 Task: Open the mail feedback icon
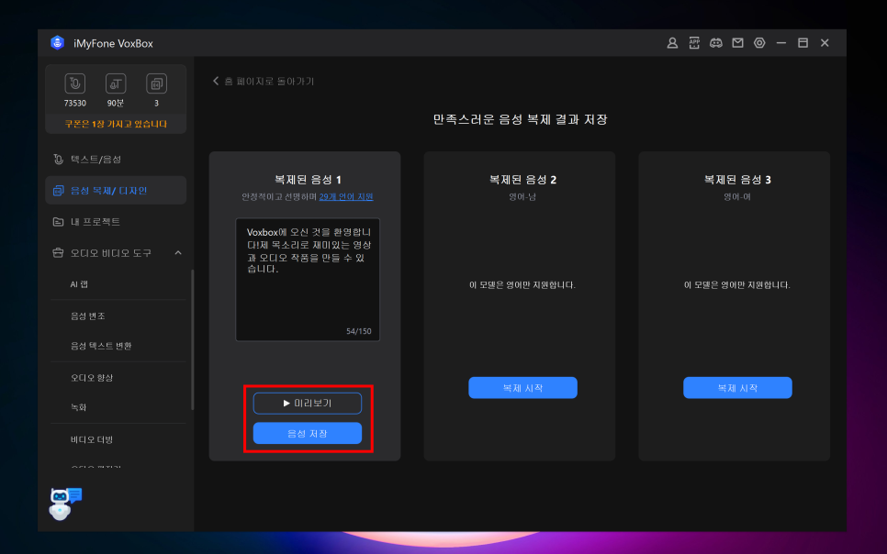(x=737, y=43)
